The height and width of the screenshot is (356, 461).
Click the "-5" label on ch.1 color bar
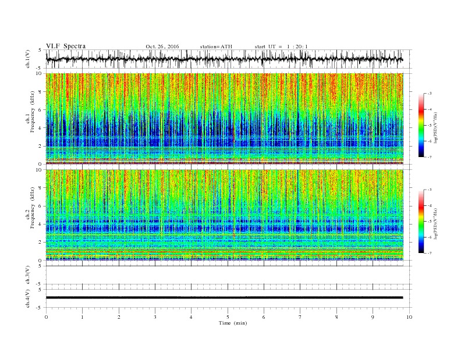click(x=430, y=125)
